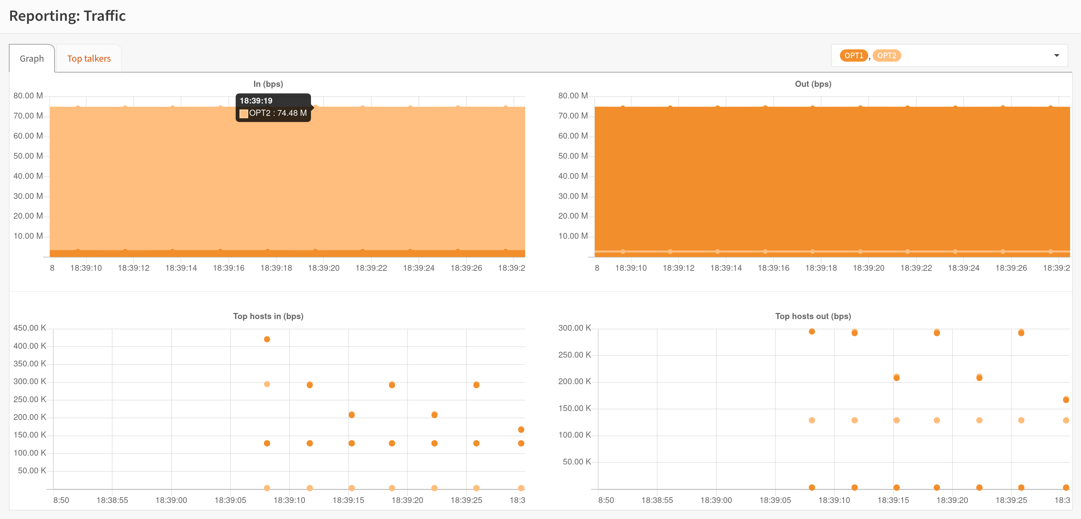The image size is (1081, 519).
Task: Remove the OPT2 interface tag
Action: point(886,55)
